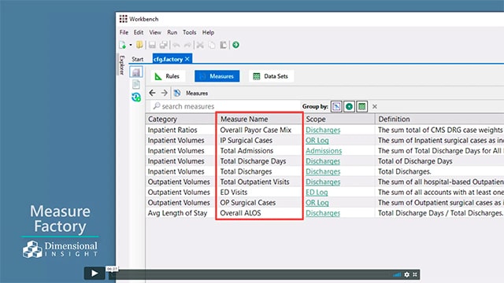Click the yellow Open file icon

click(x=139, y=45)
